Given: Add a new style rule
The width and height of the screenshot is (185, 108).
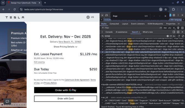Looking at the screenshot, I should click(174, 28).
